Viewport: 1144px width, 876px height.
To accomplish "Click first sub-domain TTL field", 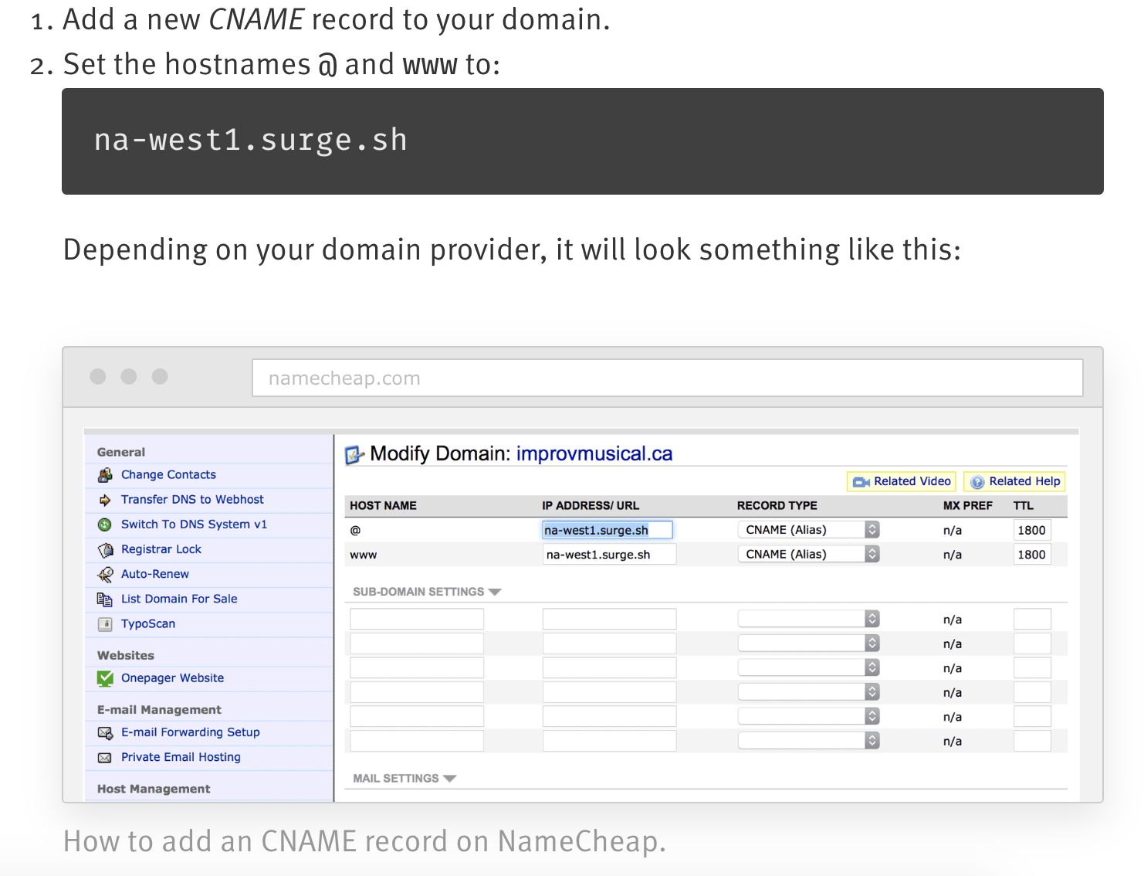I will (x=1032, y=619).
